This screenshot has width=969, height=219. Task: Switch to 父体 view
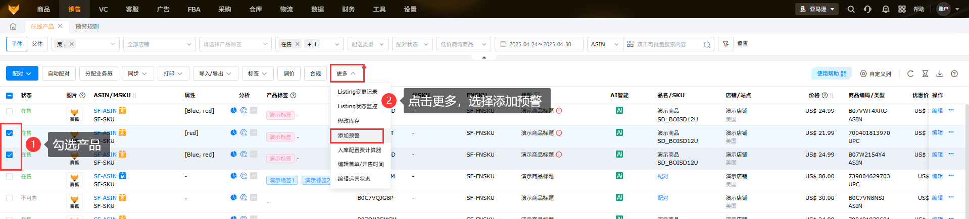[x=37, y=44]
